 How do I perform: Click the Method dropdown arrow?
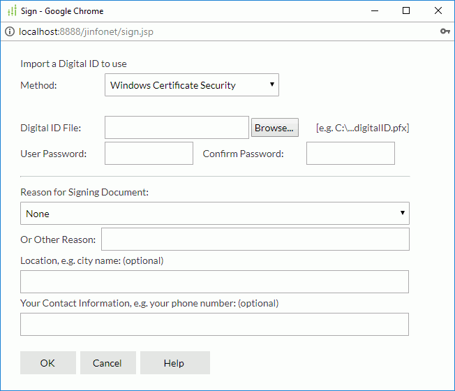point(272,84)
